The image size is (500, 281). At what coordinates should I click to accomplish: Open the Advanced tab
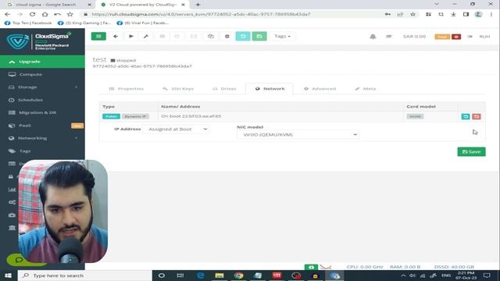point(320,89)
